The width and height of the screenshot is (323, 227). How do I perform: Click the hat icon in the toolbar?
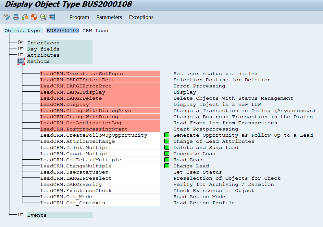tap(16, 17)
